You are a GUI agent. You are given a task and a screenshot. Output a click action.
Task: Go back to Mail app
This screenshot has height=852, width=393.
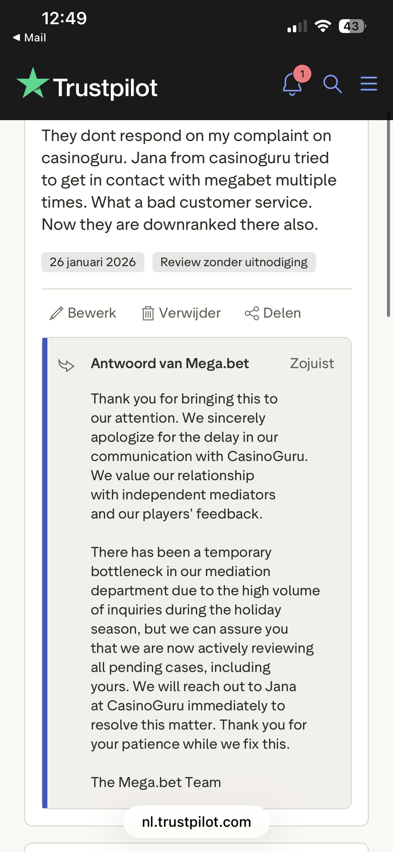click(30, 37)
